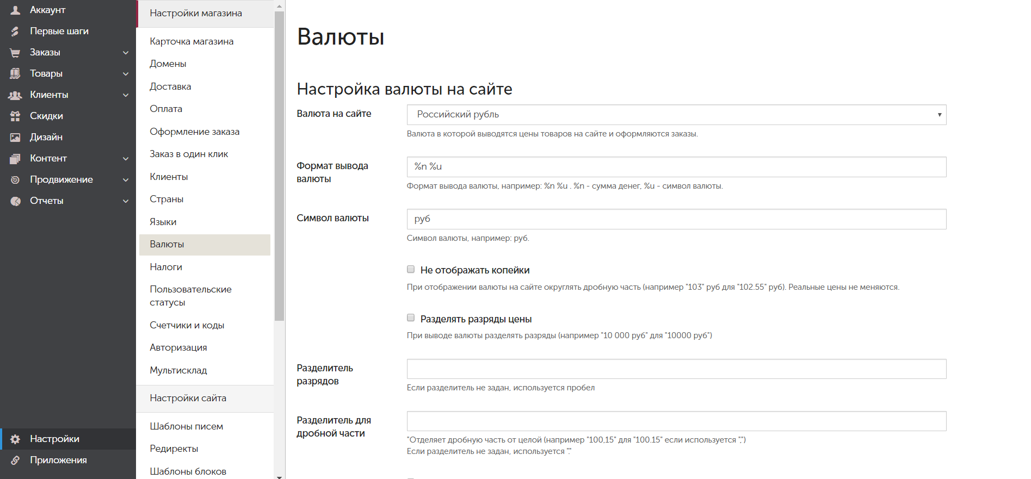Click the Account person icon

coord(15,10)
